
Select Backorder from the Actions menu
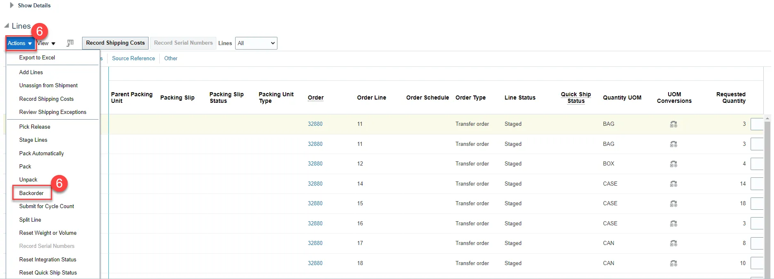[31, 193]
